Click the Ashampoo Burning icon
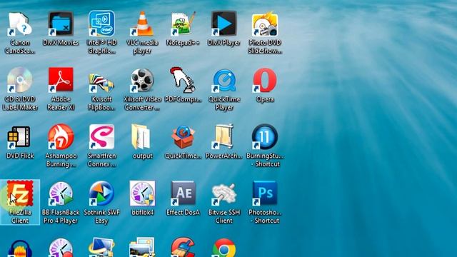Viewport: 457px width, 257px height. (x=61, y=136)
